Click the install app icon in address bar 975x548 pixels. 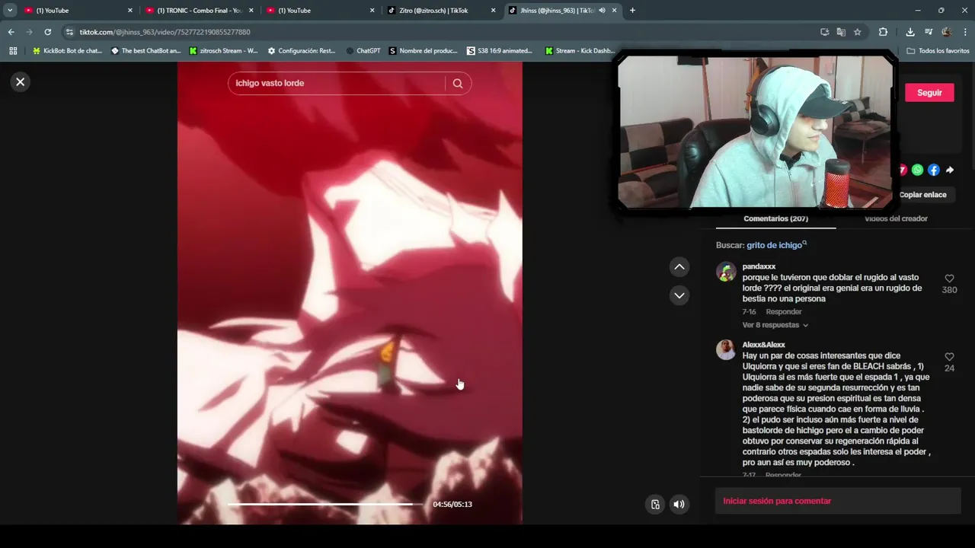pyautogui.click(x=824, y=32)
